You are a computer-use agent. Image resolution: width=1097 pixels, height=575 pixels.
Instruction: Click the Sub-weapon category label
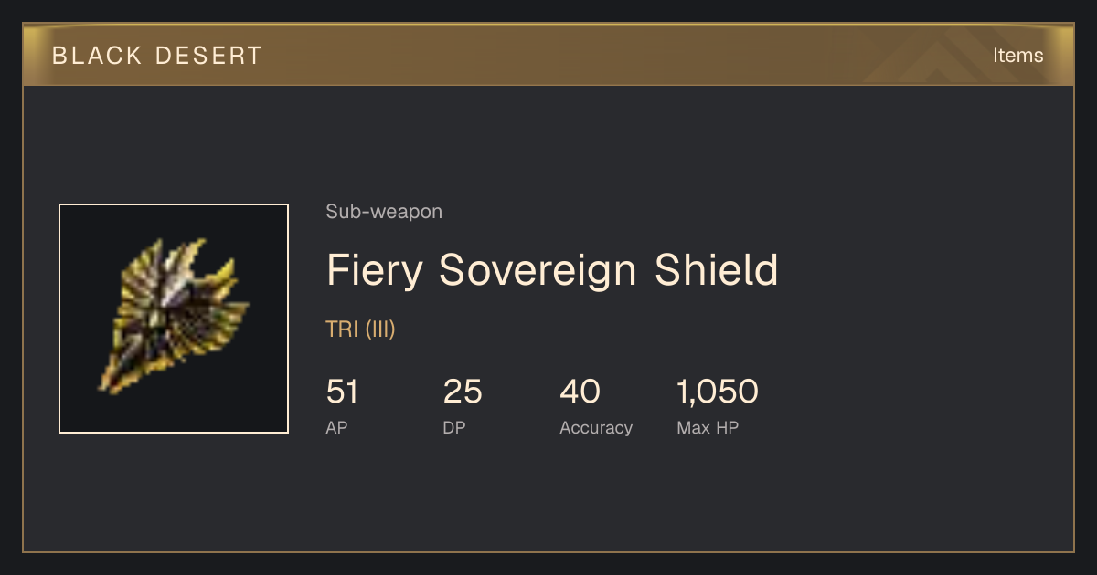point(384,212)
